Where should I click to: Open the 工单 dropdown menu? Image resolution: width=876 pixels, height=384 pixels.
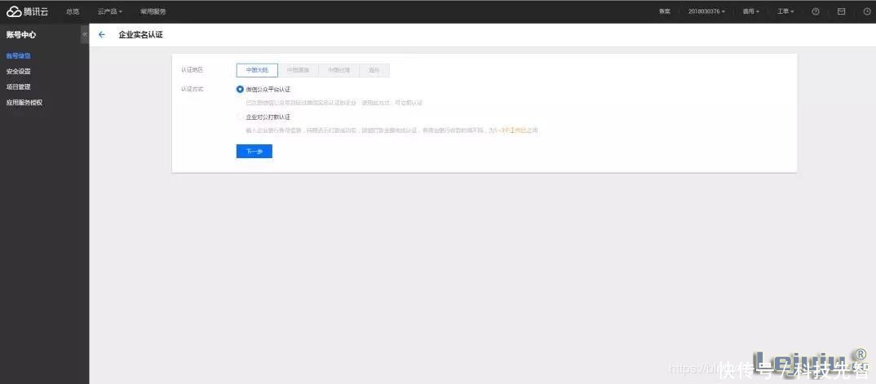tap(785, 11)
